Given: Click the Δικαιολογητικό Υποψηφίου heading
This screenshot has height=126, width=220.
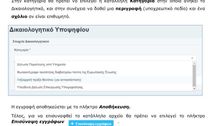Looking at the screenshot, I should click(x=49, y=30).
